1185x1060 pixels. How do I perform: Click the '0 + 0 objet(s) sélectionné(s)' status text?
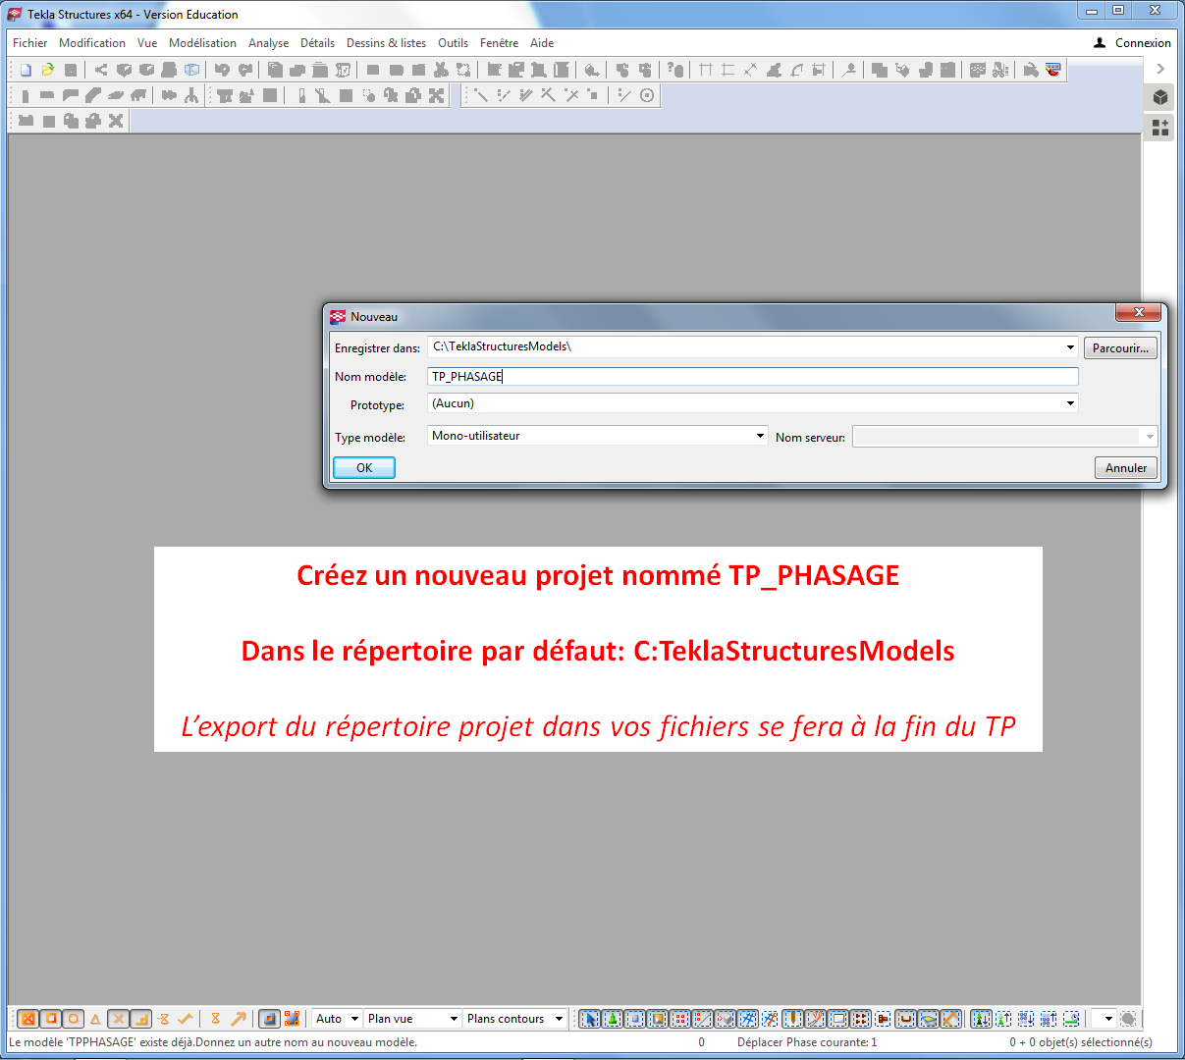tap(1081, 1042)
